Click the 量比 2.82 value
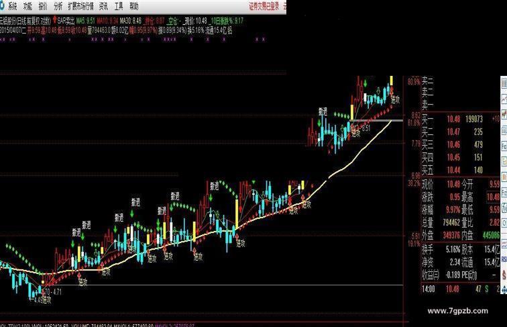Viewport: 507px width, 327px height. pos(495,223)
